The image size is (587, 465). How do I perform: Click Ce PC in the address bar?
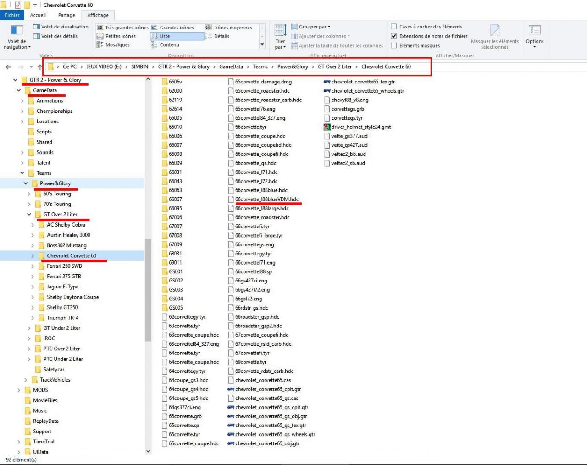click(x=70, y=66)
